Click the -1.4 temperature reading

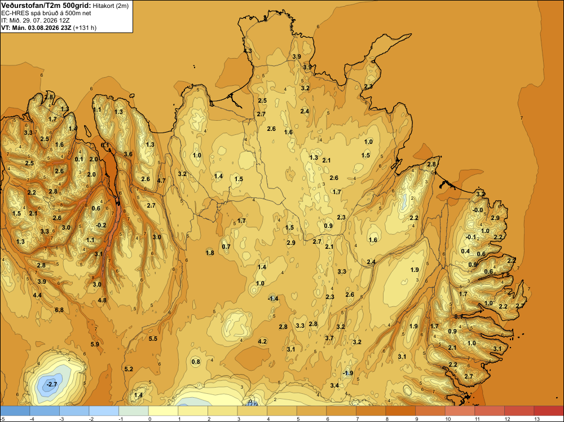point(273,298)
